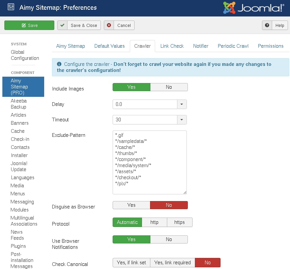Select https as the Protocol
Image resolution: width=290 pixels, height=269 pixels.
[x=179, y=222]
